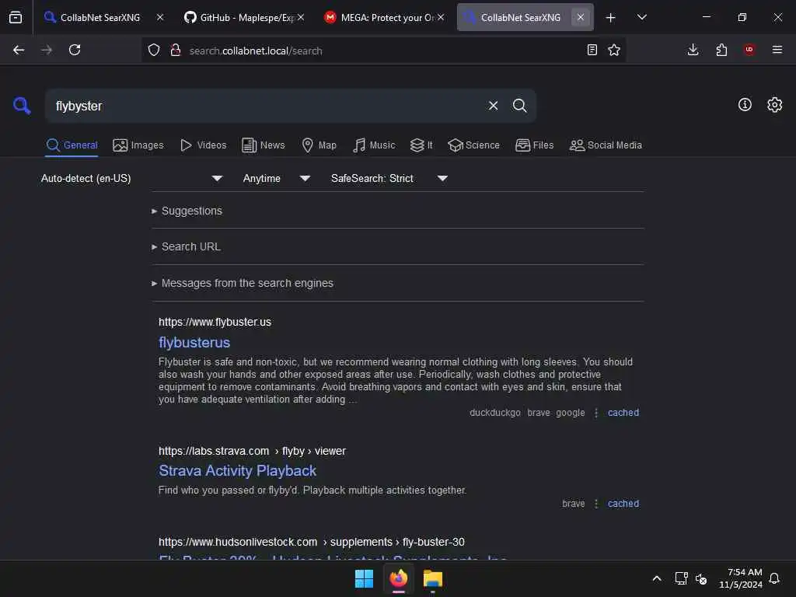Open tracking protection shield icon
This screenshot has width=796, height=597.
click(154, 50)
